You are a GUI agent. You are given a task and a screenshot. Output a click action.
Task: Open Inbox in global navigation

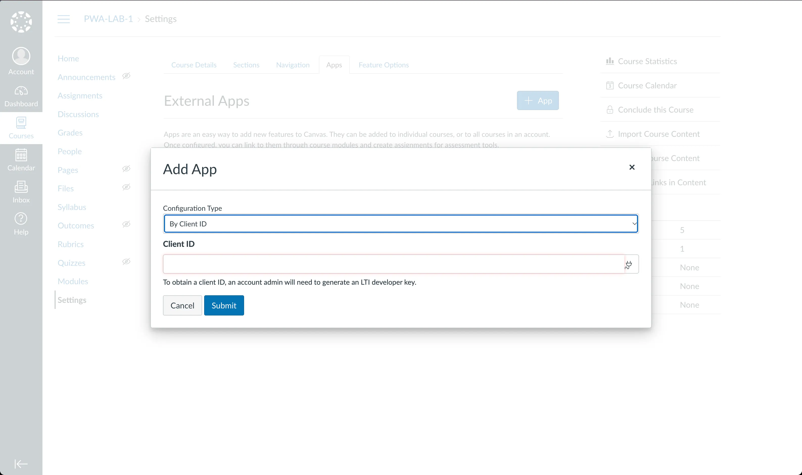point(21,192)
